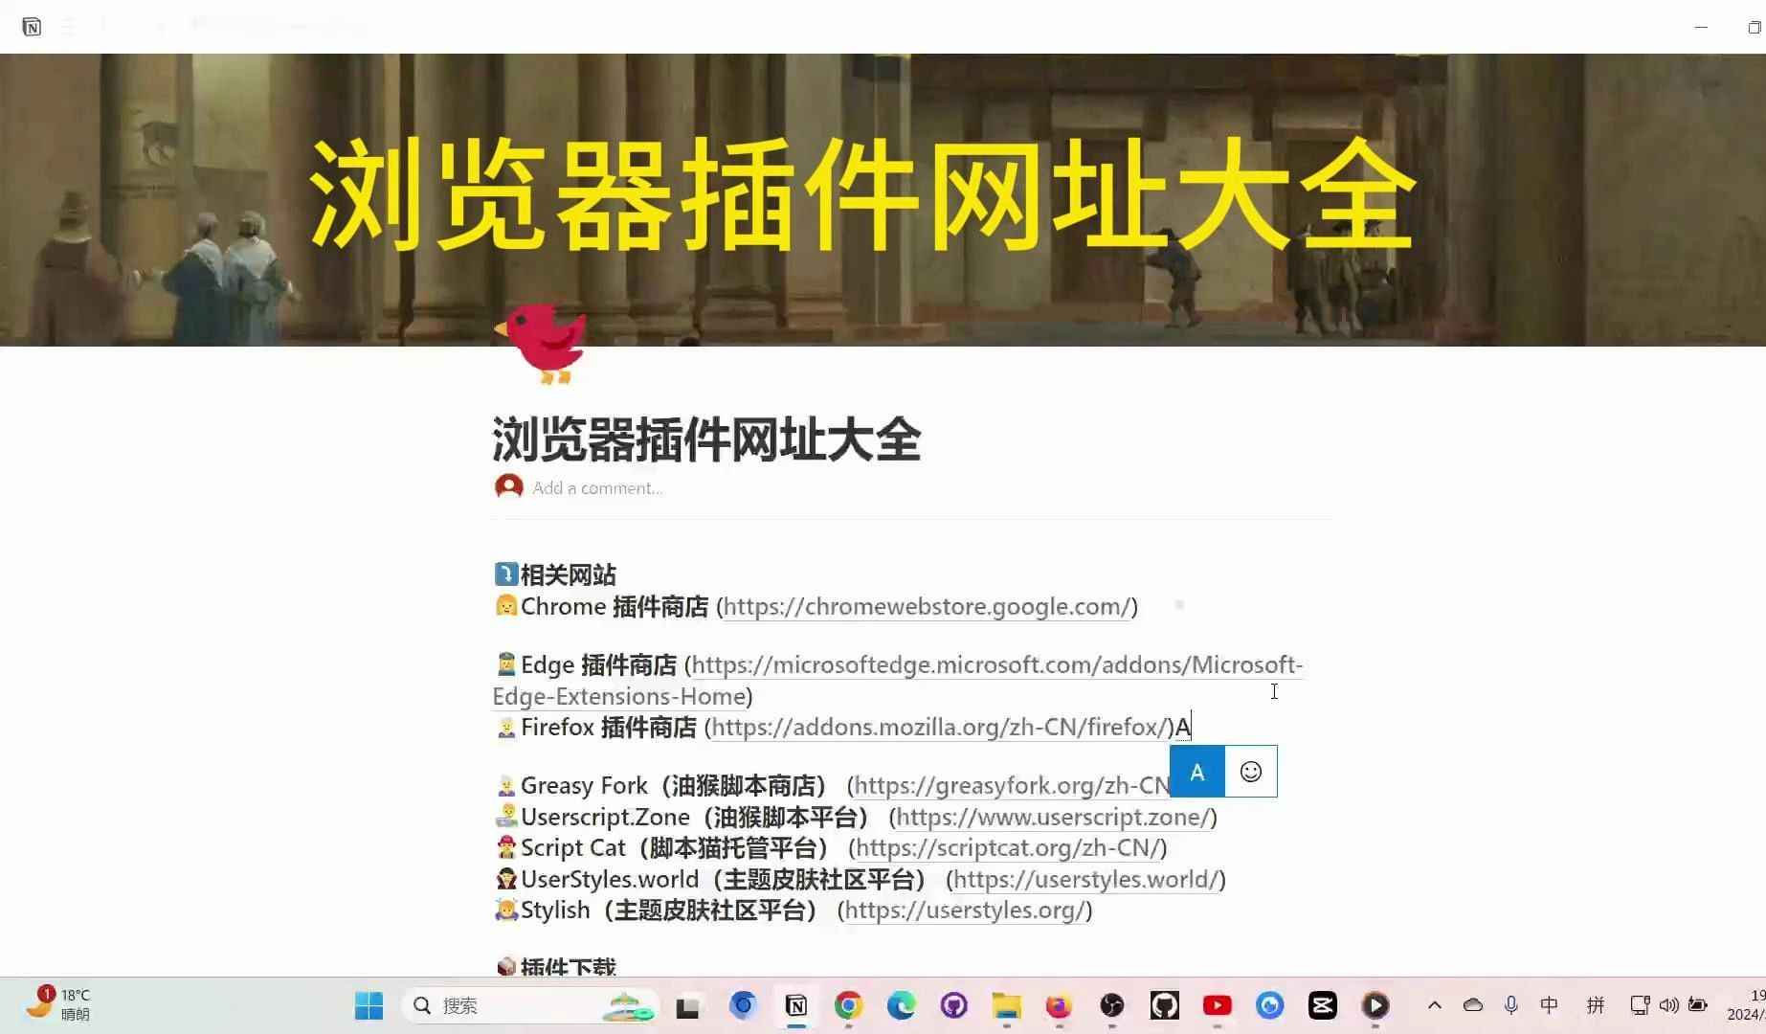This screenshot has width=1766, height=1034.
Task: Open File Explorer from the taskbar
Action: (x=1006, y=1005)
